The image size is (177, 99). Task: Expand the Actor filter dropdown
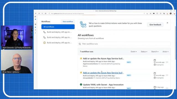click(165, 52)
